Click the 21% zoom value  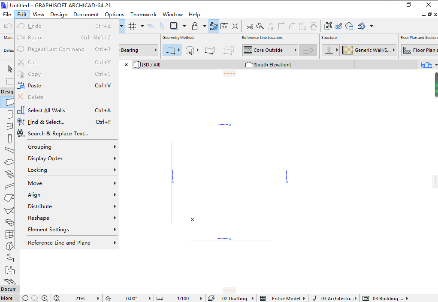click(80, 299)
